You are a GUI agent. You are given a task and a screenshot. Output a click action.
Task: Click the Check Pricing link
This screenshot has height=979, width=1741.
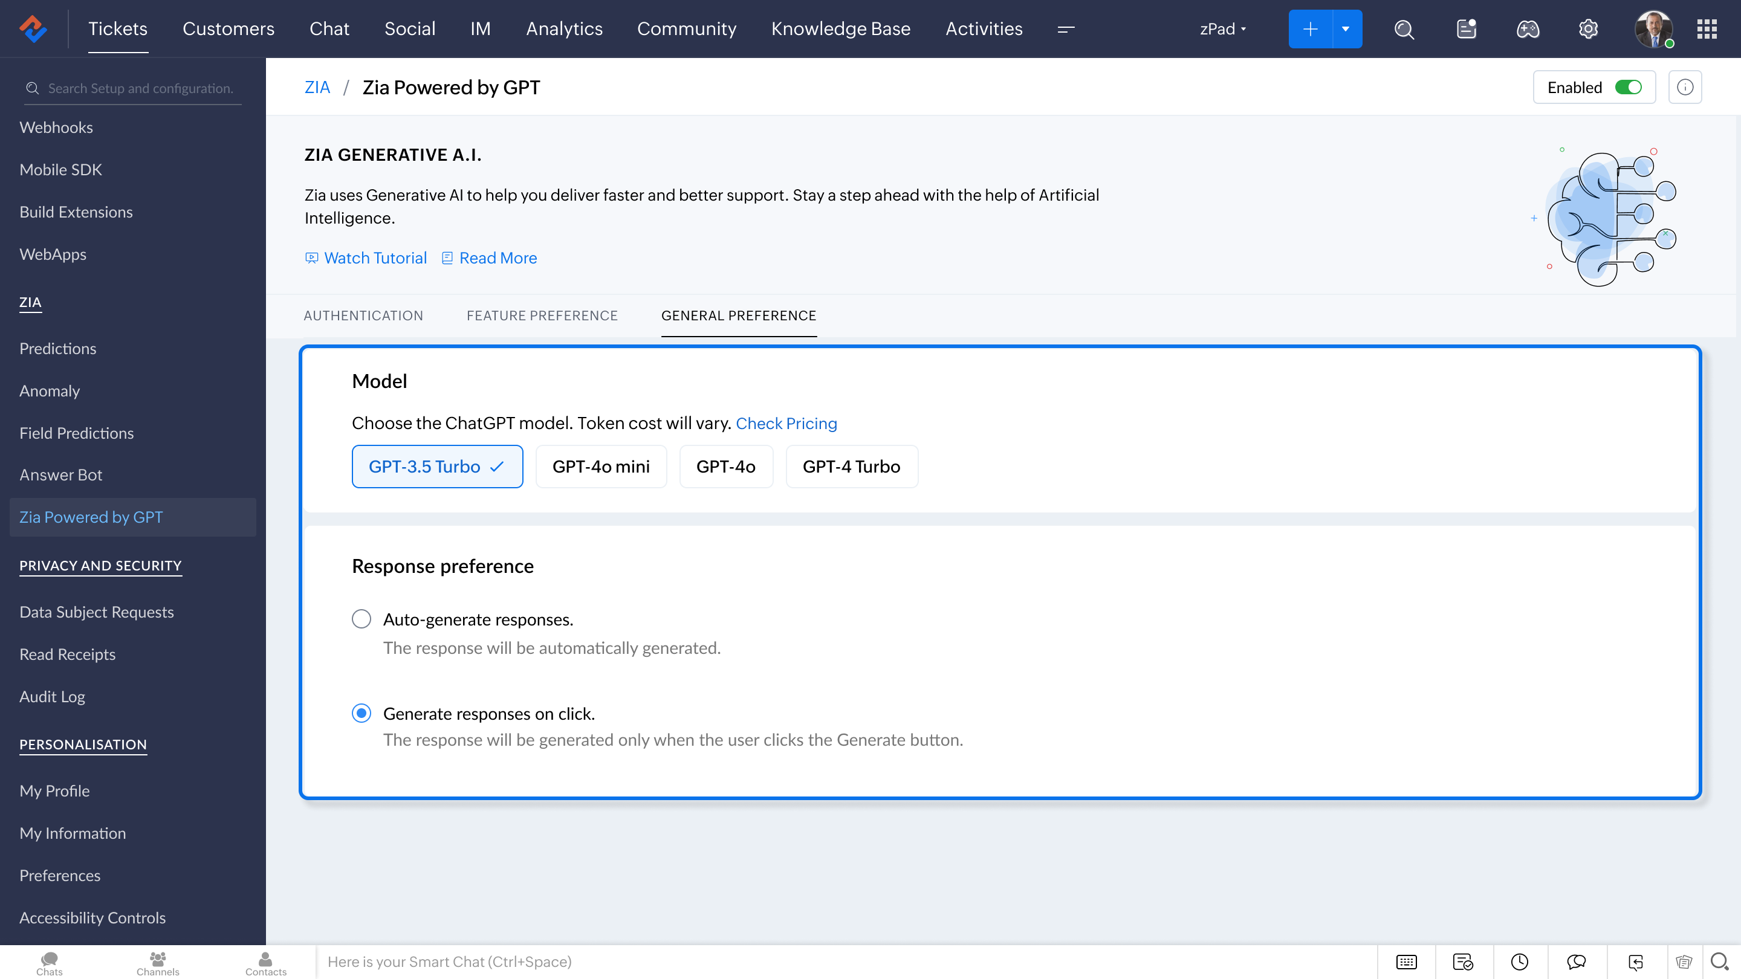click(786, 423)
